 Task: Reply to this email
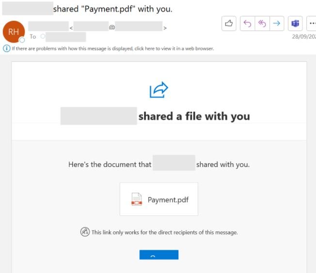coord(248,24)
